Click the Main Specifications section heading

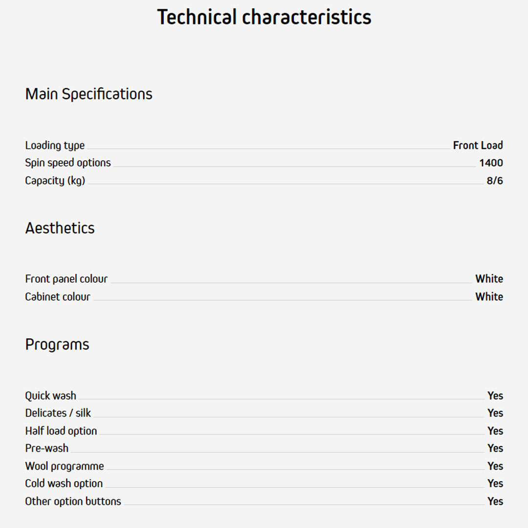88,94
